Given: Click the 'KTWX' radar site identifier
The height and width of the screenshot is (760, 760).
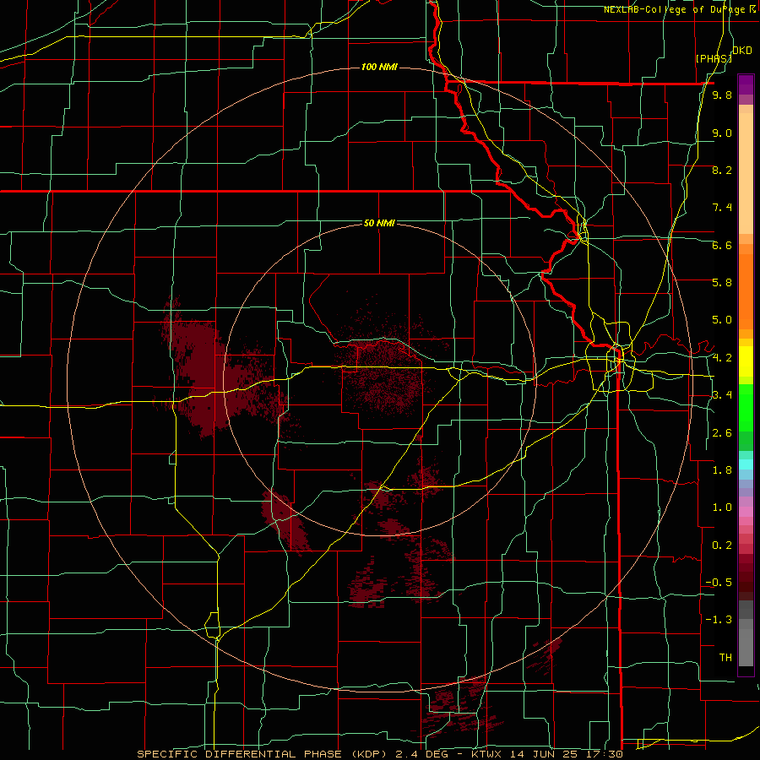Looking at the screenshot, I should point(487,754).
